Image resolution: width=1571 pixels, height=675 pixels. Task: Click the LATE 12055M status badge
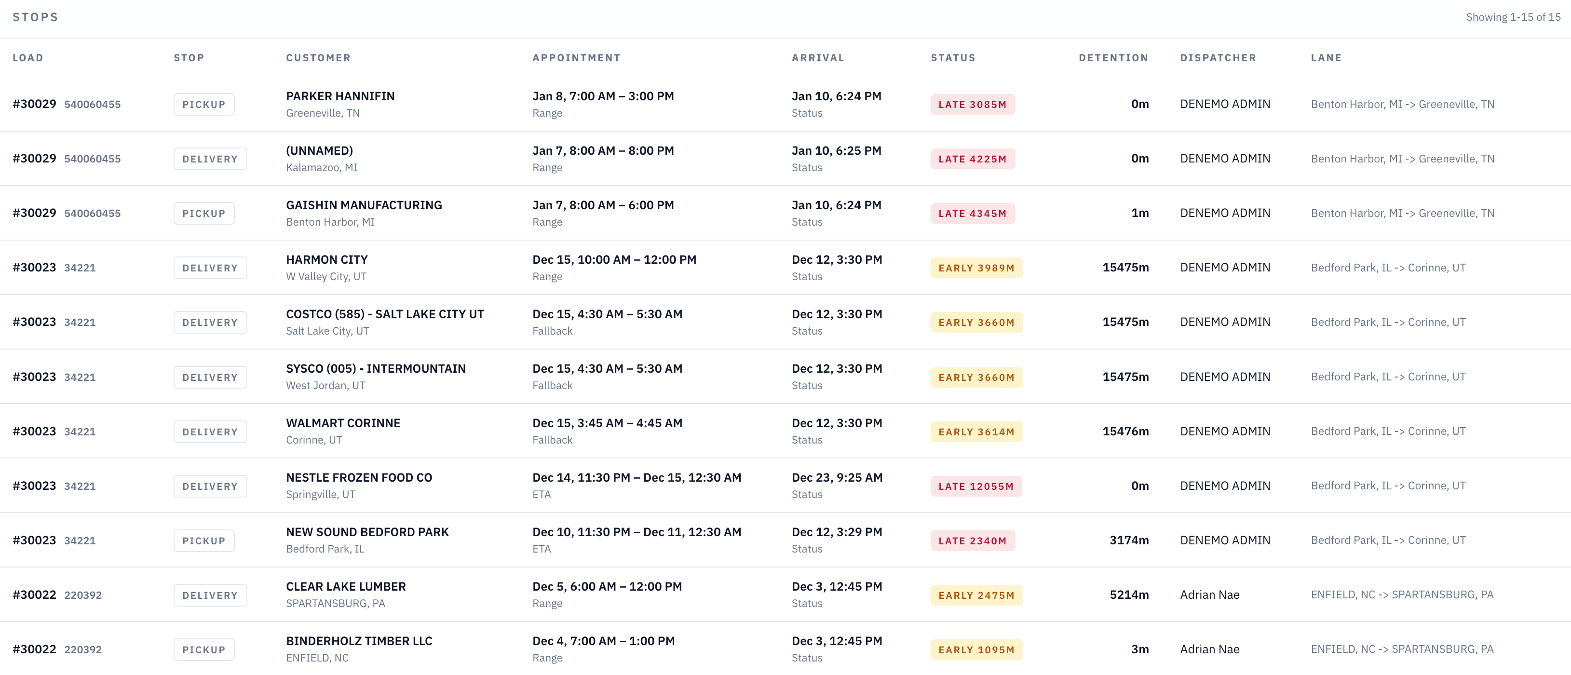976,486
